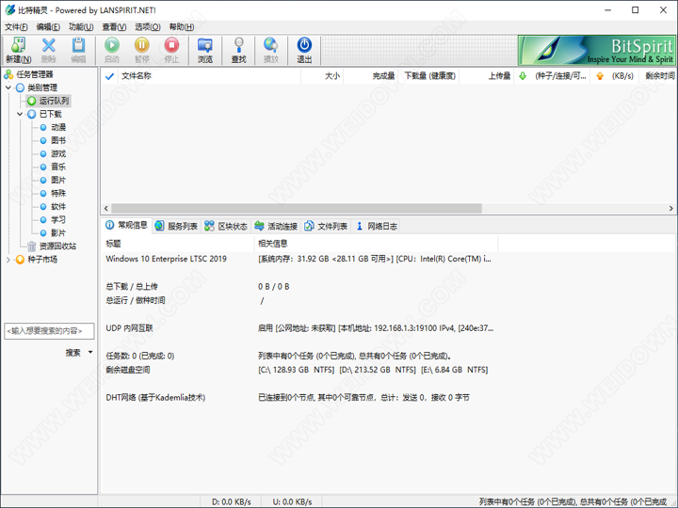The width and height of the screenshot is (678, 508).
Task: Click the BitSpirit banner logo
Action: (x=597, y=50)
